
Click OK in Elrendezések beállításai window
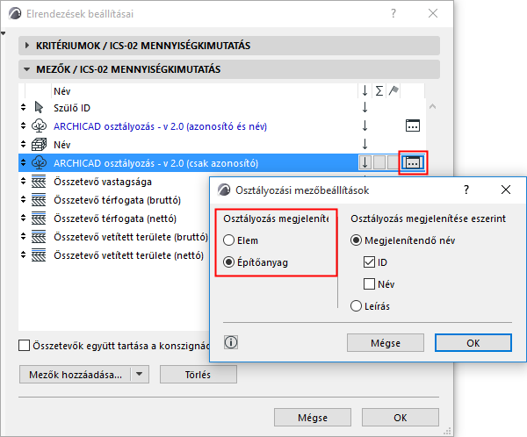[x=401, y=418]
